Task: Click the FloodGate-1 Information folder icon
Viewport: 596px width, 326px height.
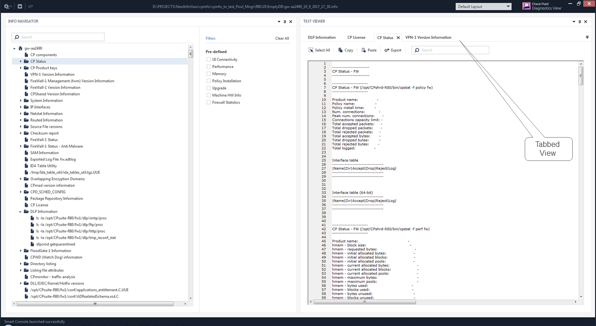Action: (27, 250)
